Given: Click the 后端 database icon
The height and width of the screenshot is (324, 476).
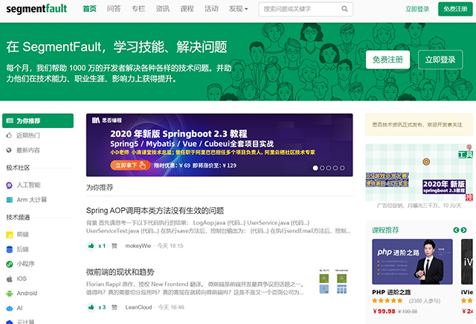Looking at the screenshot, I should pos(10,250).
